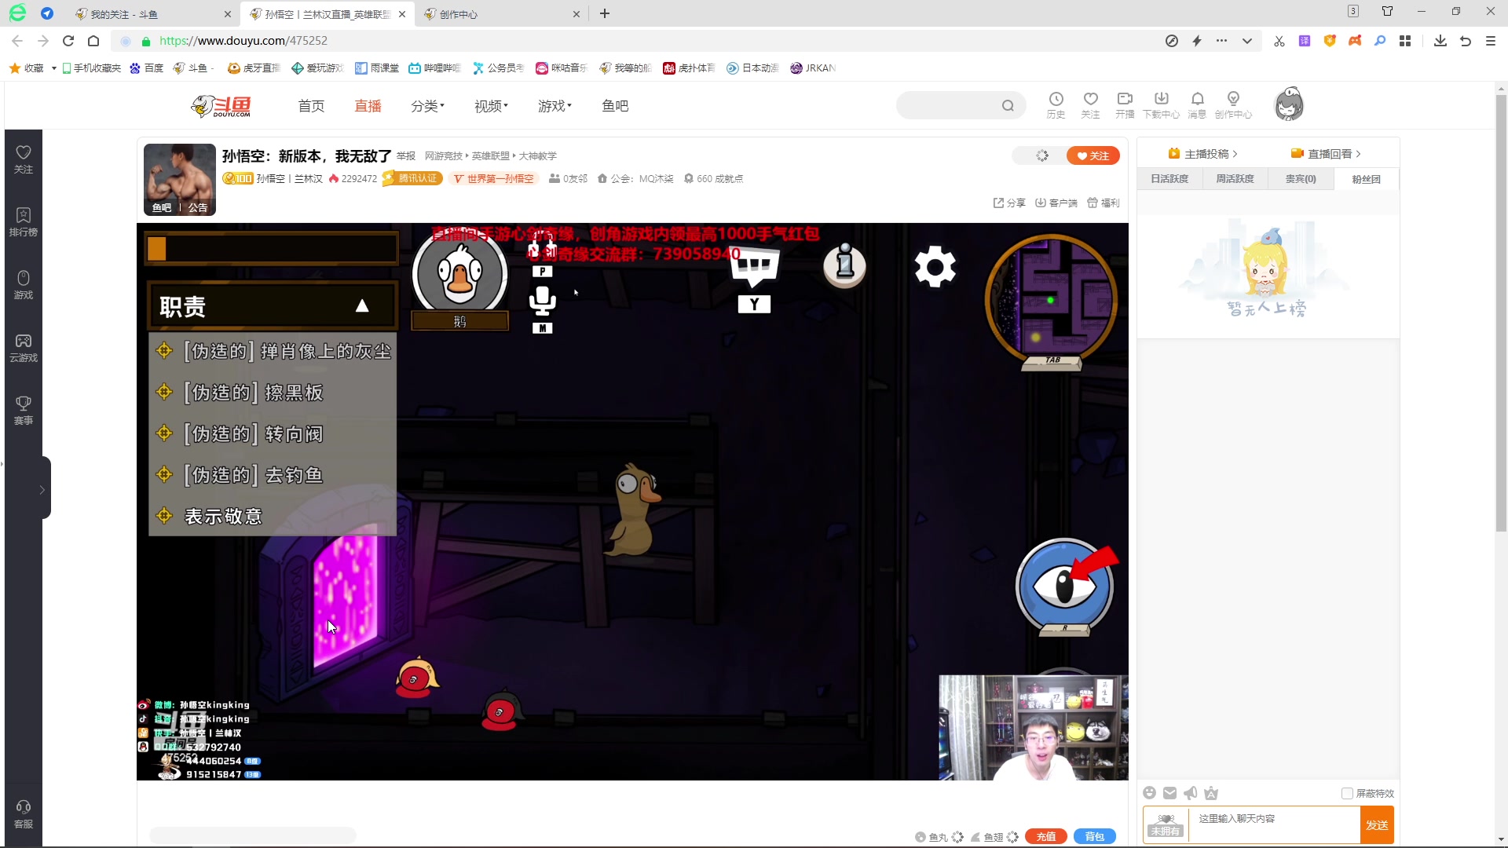Click the 举报 report link

point(406,156)
